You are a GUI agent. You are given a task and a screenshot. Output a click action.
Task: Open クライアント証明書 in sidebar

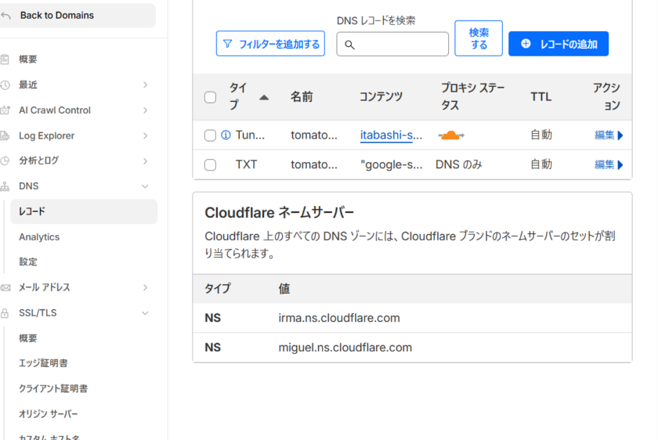pyautogui.click(x=53, y=389)
